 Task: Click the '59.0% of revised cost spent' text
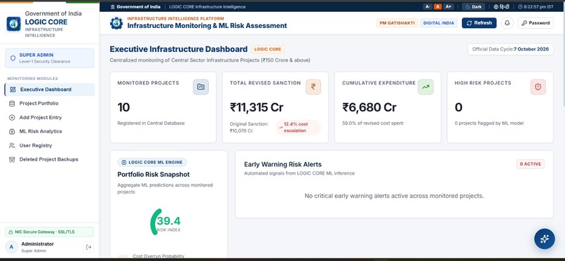point(373,123)
